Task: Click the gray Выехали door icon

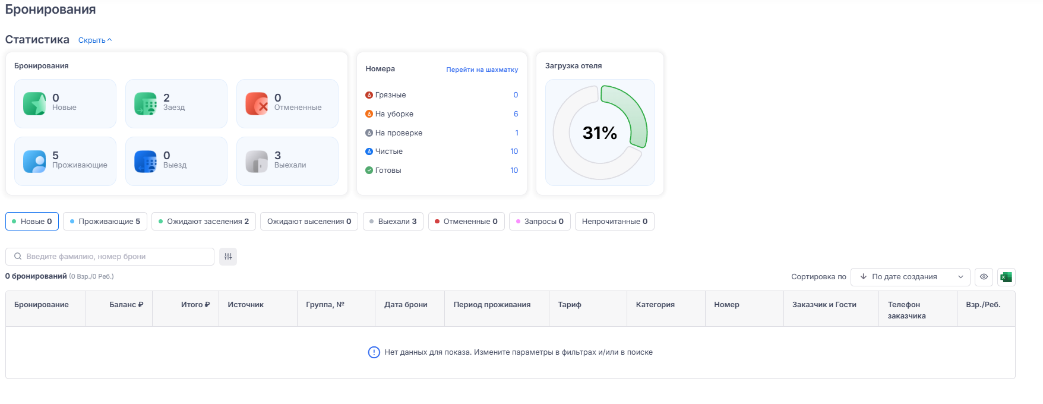Action: pos(257,161)
